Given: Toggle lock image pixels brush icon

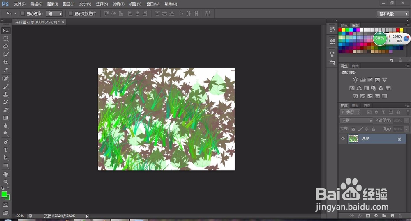Looking at the screenshot, I should (x=360, y=129).
